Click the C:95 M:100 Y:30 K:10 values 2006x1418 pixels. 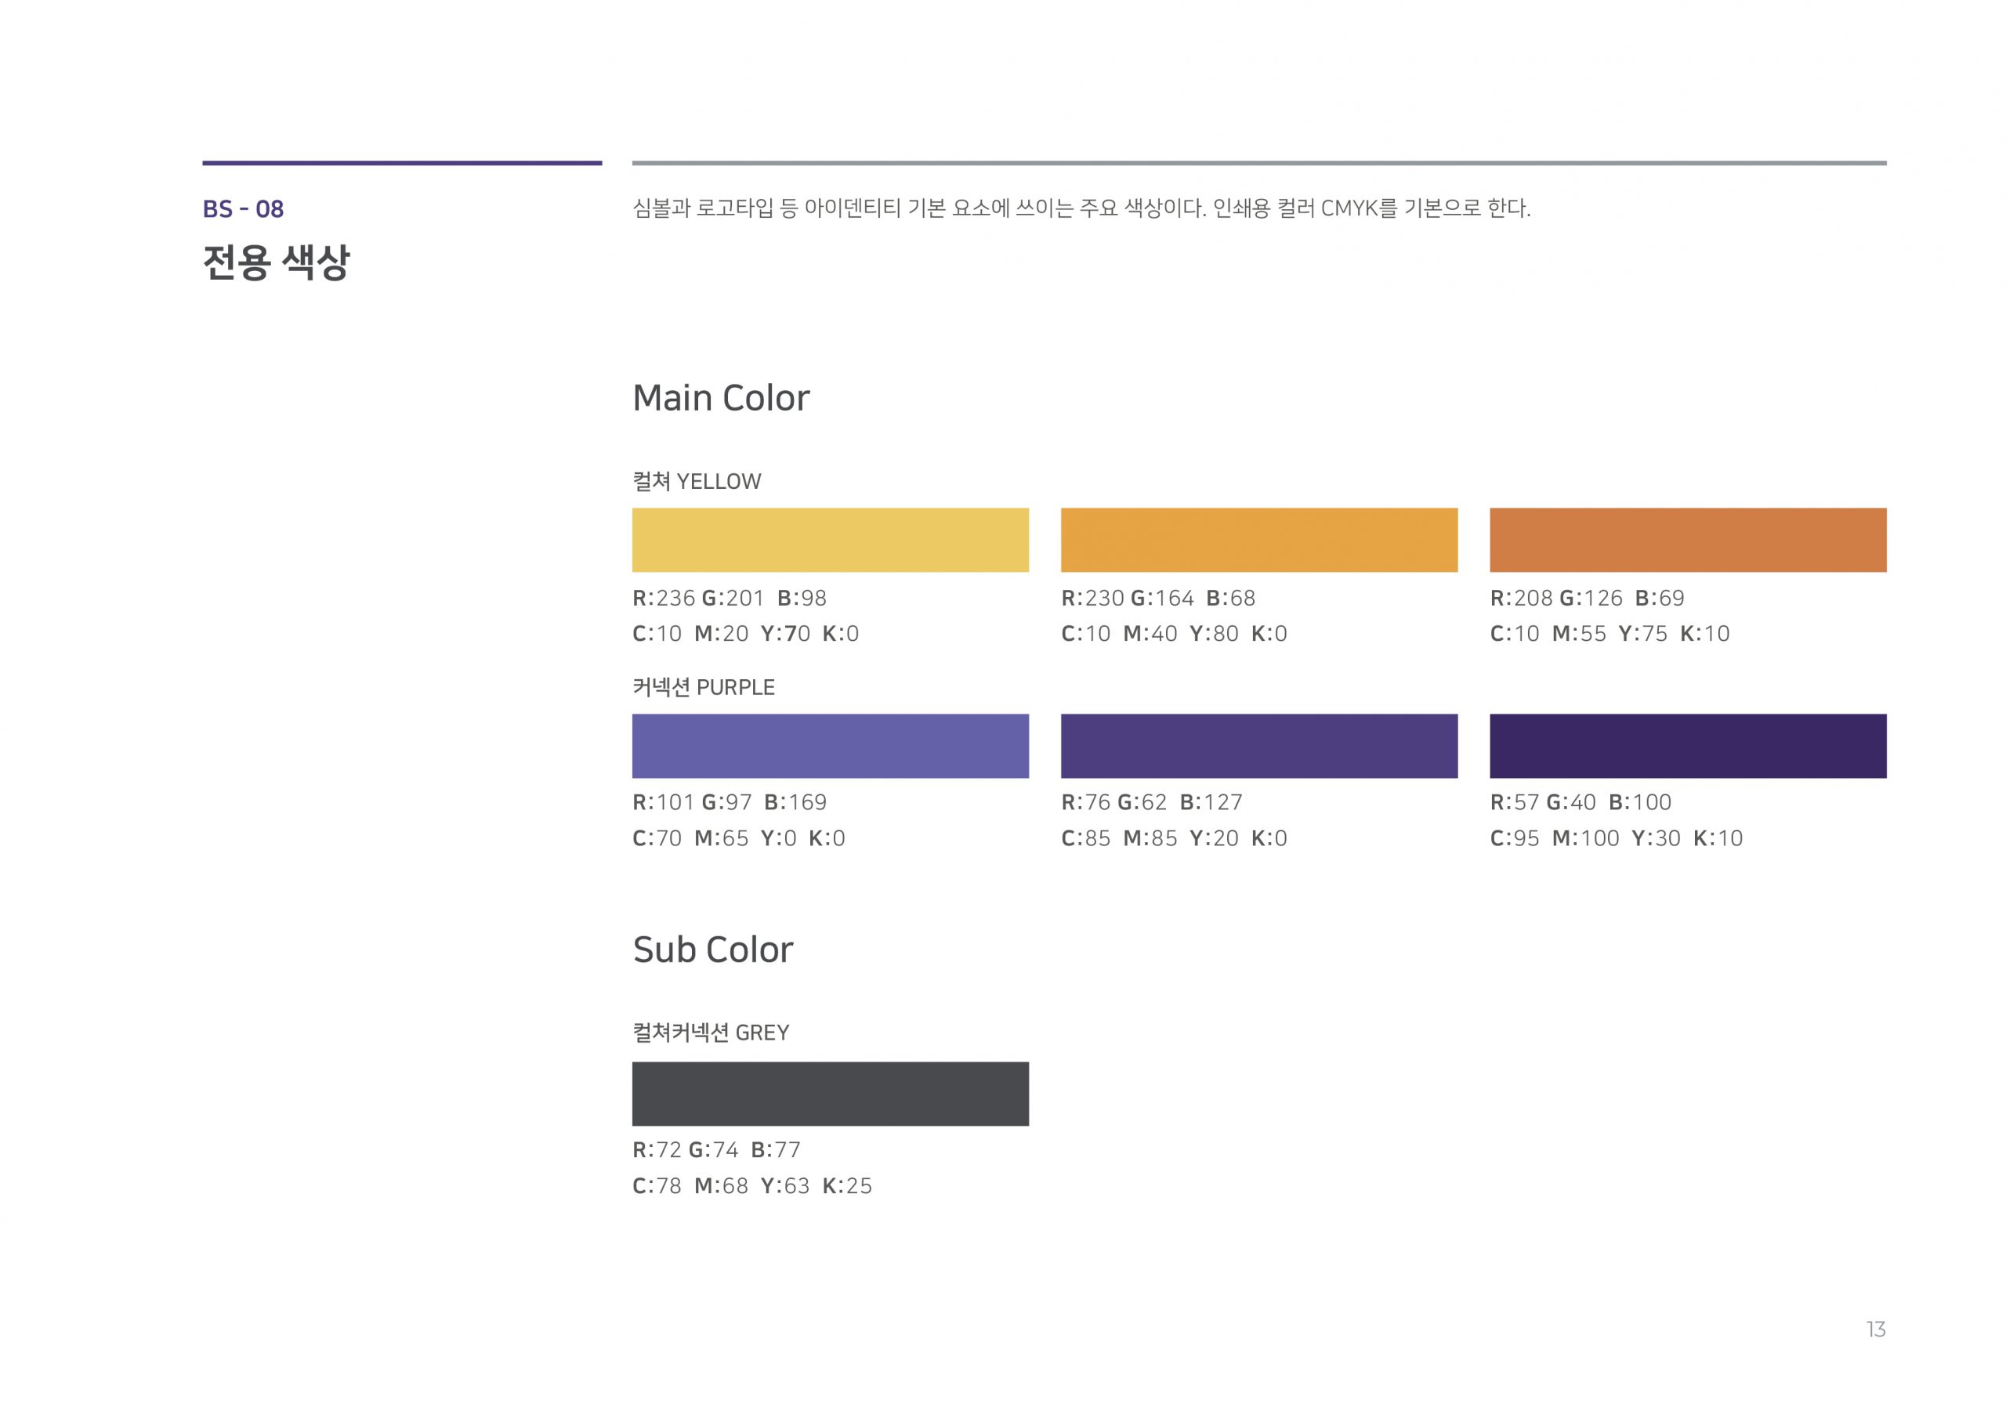[1617, 837]
